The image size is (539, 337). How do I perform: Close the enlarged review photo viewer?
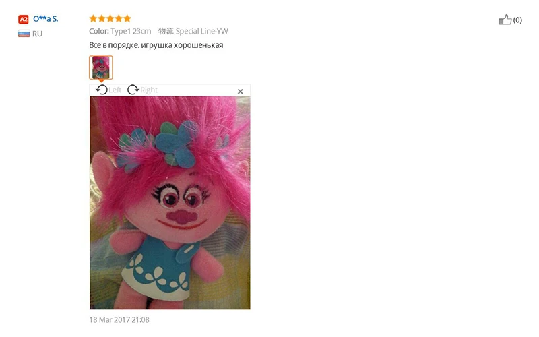[241, 92]
